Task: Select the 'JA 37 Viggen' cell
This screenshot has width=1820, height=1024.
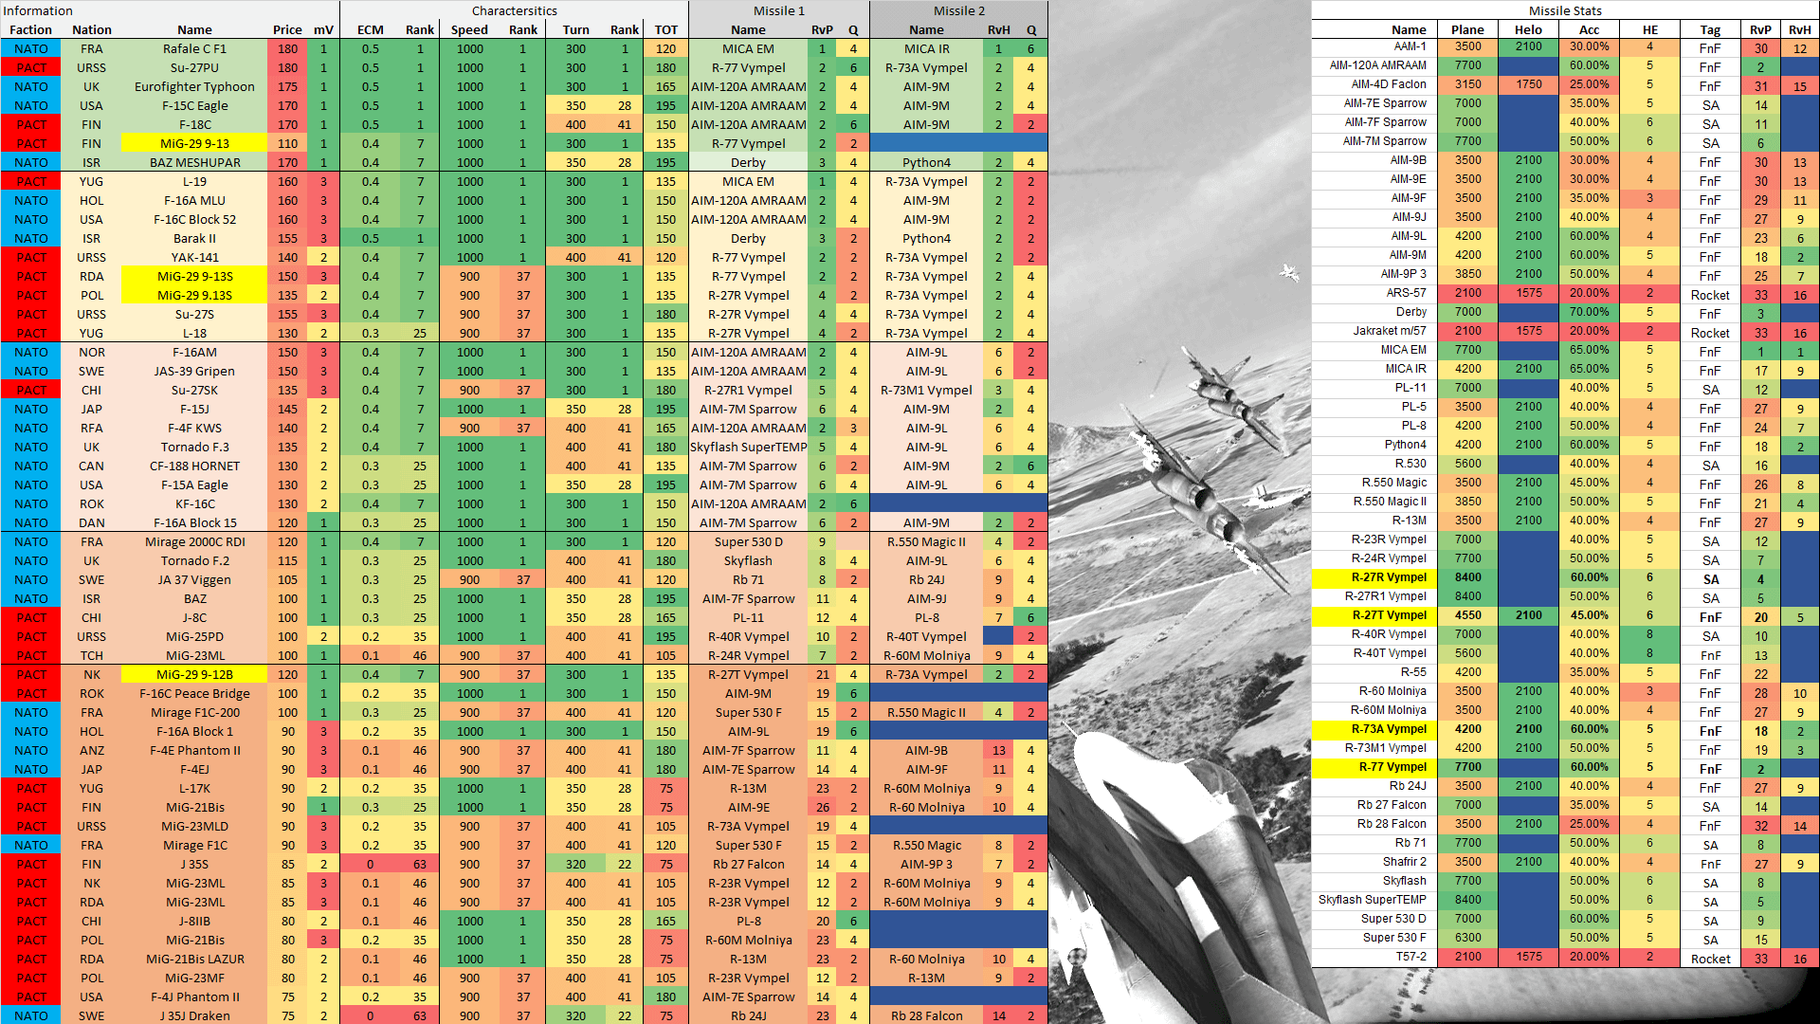Action: click(x=194, y=579)
